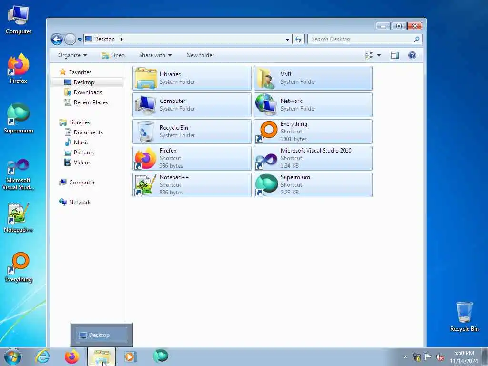Image resolution: width=488 pixels, height=366 pixels.
Task: Open Action Center flag tray icon
Action: [x=428, y=357]
